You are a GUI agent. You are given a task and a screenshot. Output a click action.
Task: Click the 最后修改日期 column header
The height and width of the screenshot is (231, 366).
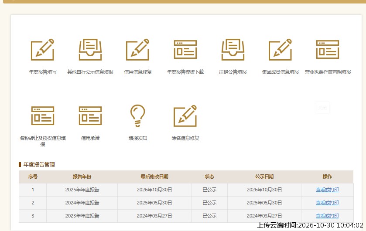point(154,177)
